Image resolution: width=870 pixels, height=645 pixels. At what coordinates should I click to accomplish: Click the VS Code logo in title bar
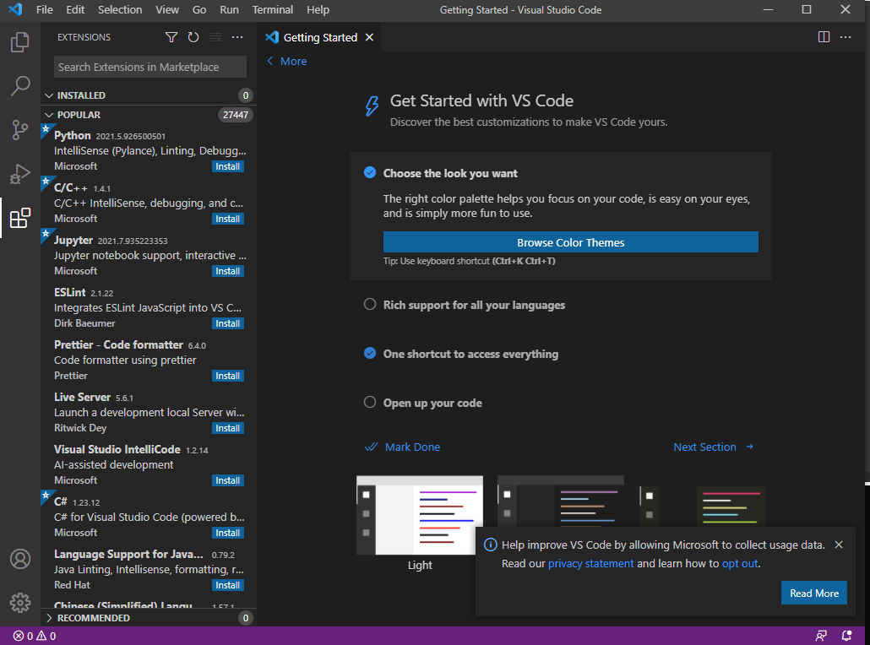click(x=15, y=9)
